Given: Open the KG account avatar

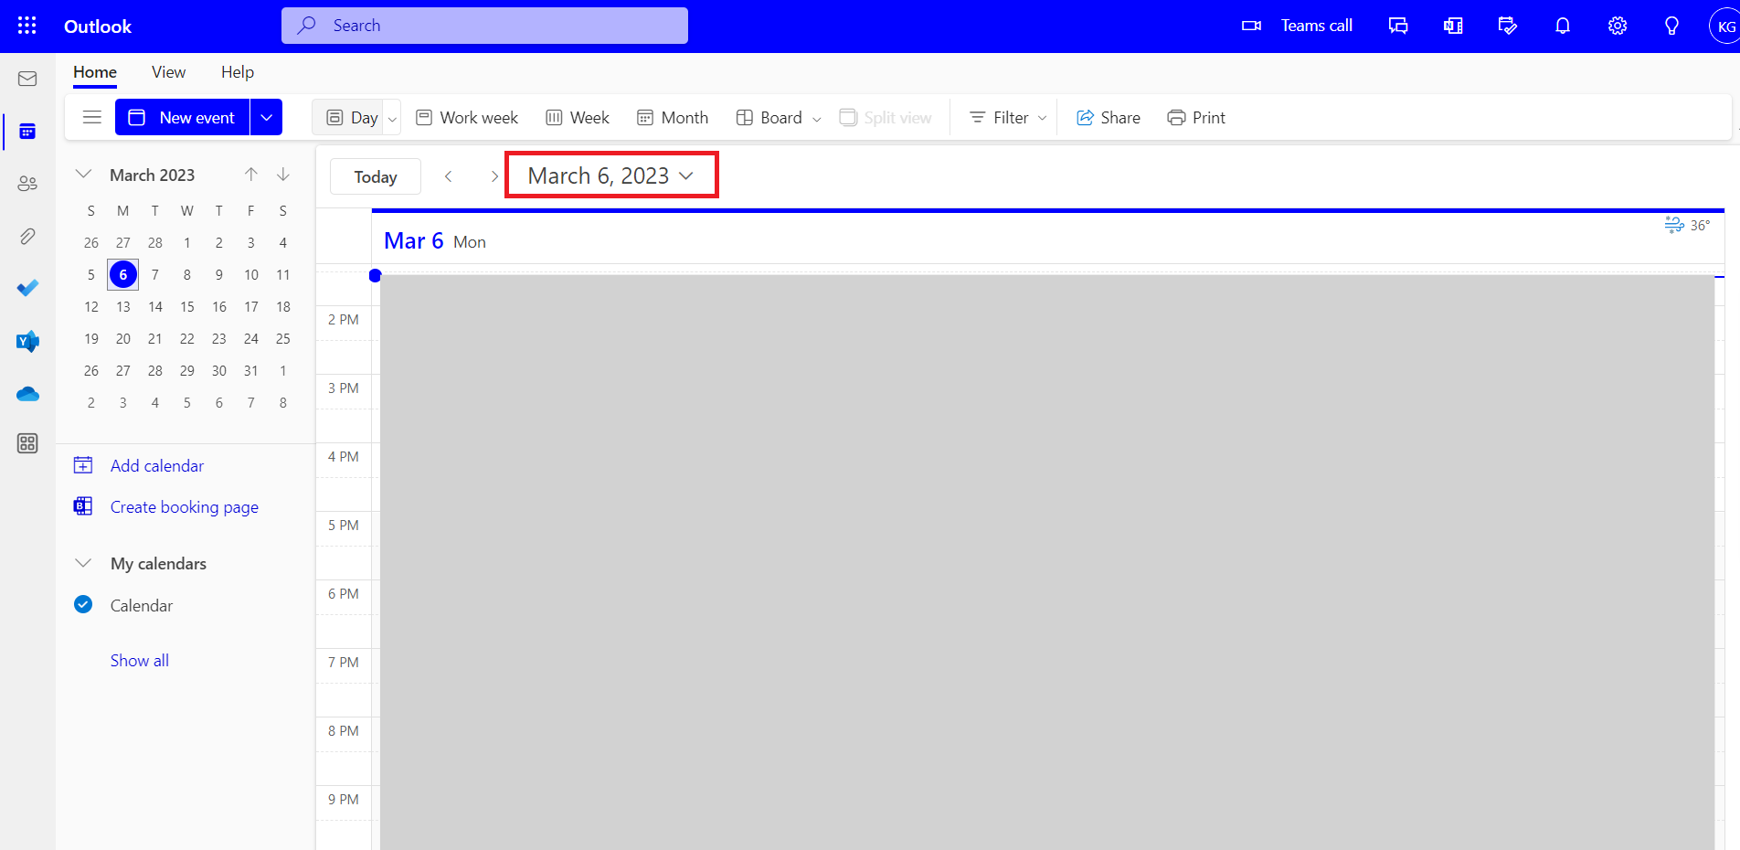Looking at the screenshot, I should 1724,26.
